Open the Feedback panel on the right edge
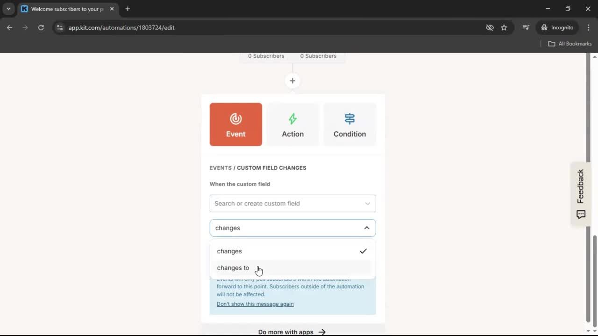The image size is (598, 336). click(580, 194)
